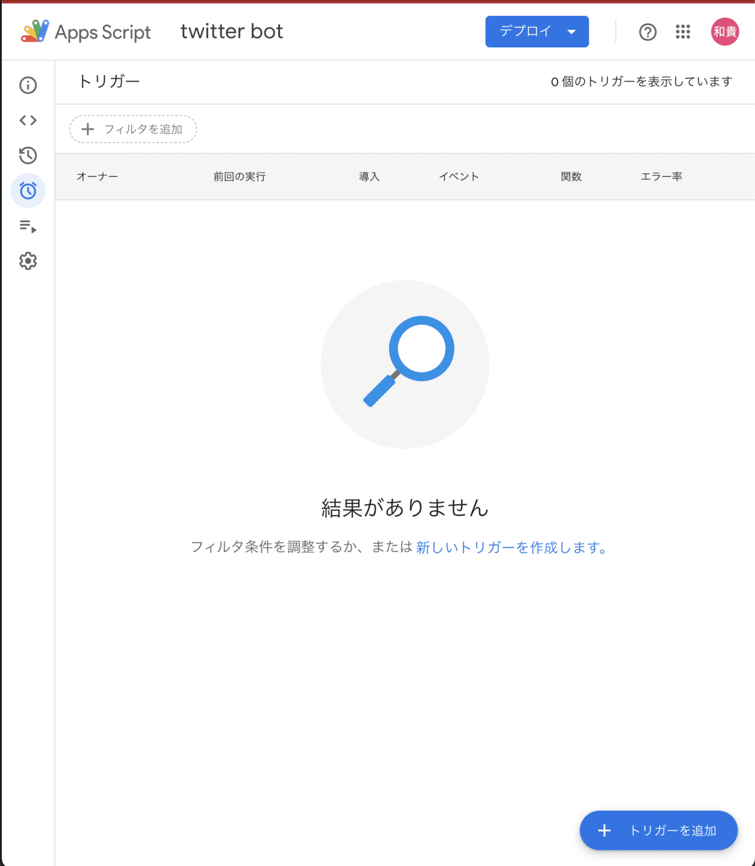Expand the デプロイ dropdown arrow

pyautogui.click(x=571, y=32)
